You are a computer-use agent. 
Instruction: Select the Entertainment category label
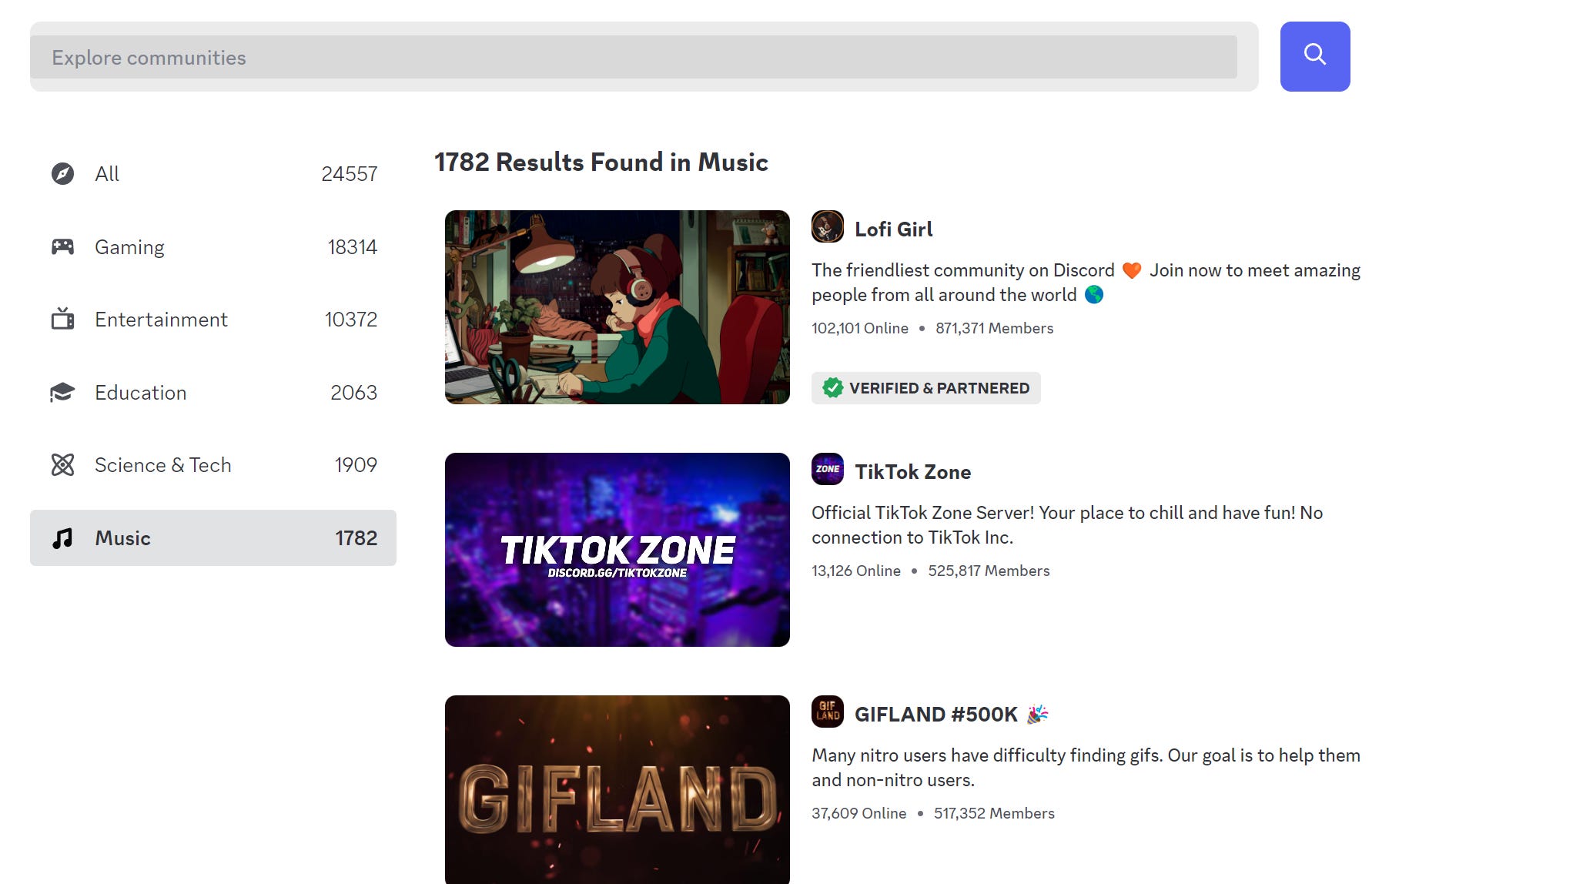tap(161, 320)
